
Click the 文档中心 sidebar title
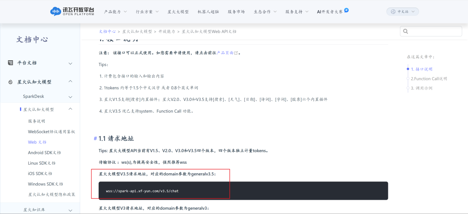click(32, 39)
